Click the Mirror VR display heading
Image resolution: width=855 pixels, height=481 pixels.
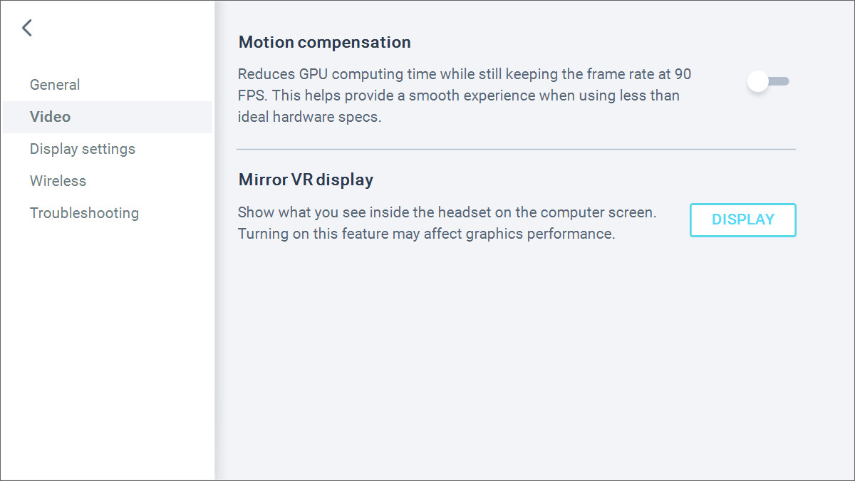point(305,180)
